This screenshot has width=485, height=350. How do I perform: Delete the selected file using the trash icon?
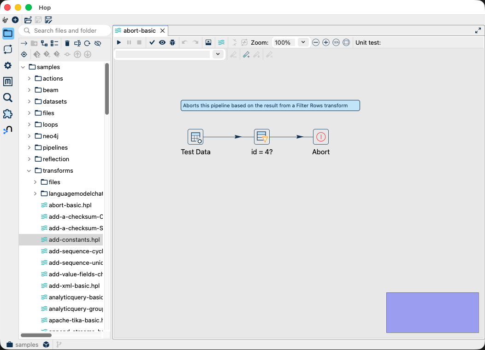(x=67, y=43)
